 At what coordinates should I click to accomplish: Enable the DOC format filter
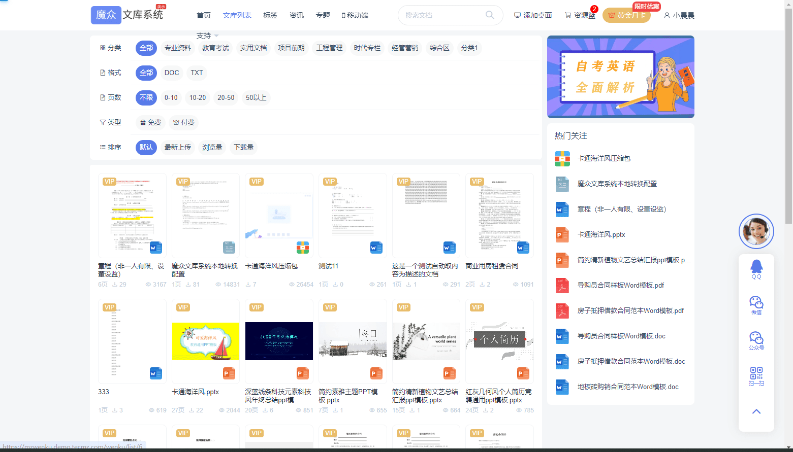click(x=171, y=73)
